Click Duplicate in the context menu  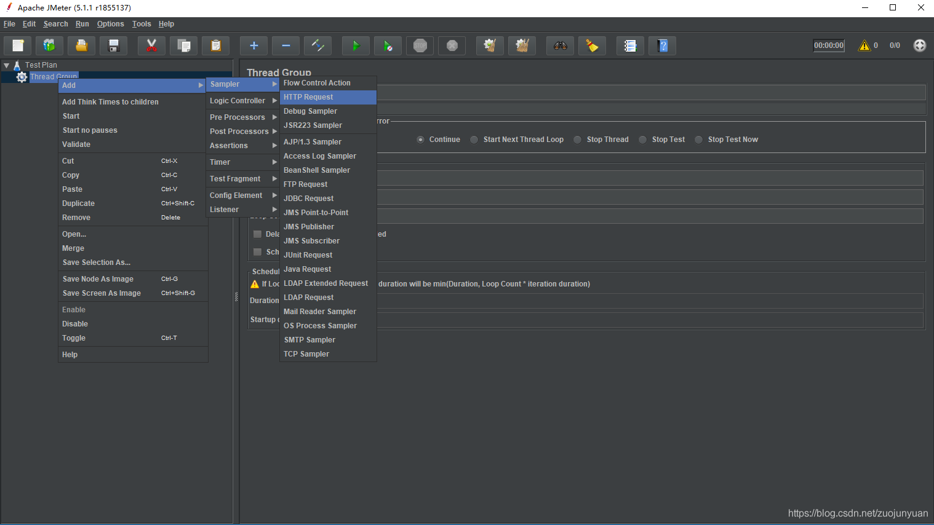click(x=133, y=203)
